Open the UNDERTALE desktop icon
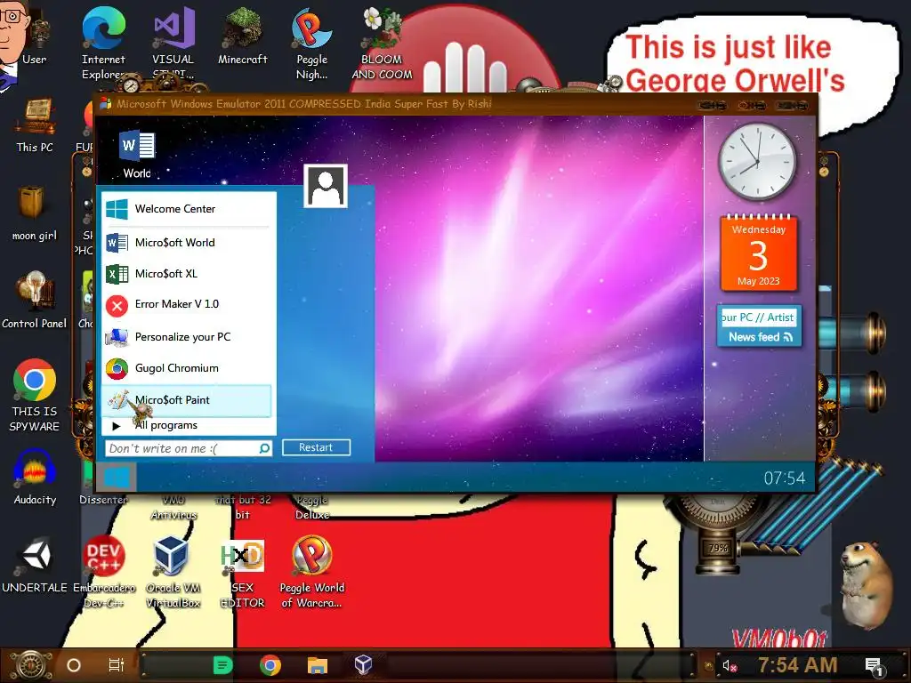911x683 pixels. (35, 565)
